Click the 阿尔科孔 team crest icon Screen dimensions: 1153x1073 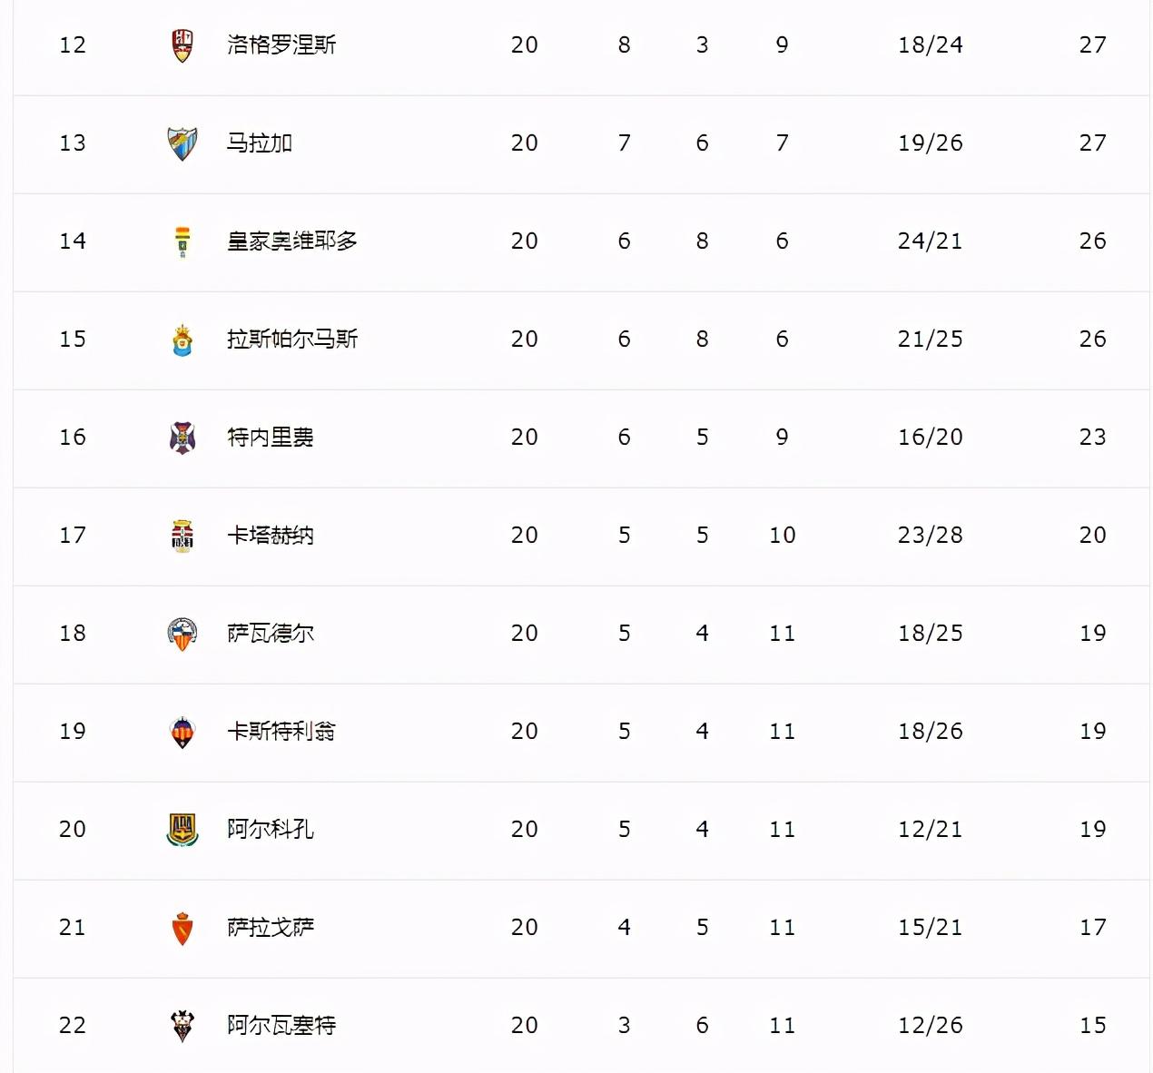182,830
